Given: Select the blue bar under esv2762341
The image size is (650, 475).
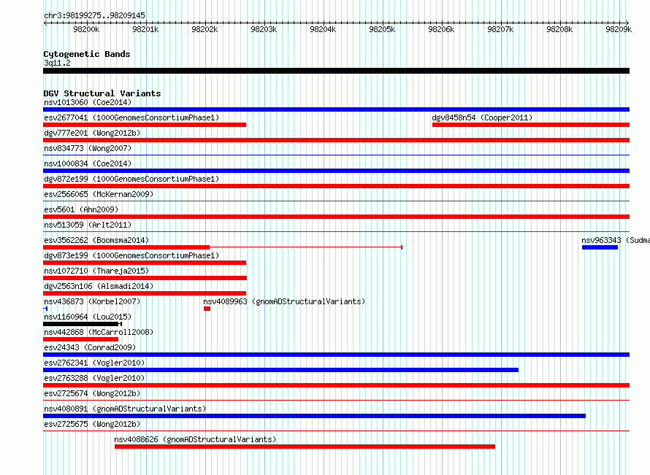Looking at the screenshot, I should click(x=280, y=370).
